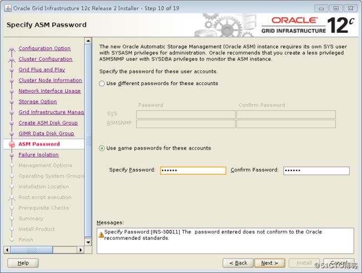Minimize the installer window
This screenshot has height=273, width=362.
[x=321, y=8]
